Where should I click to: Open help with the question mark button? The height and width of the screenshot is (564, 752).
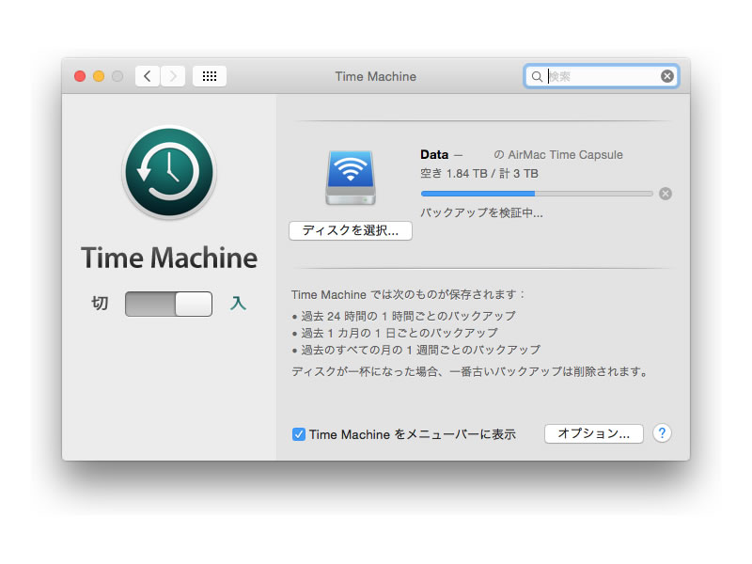[x=662, y=433]
